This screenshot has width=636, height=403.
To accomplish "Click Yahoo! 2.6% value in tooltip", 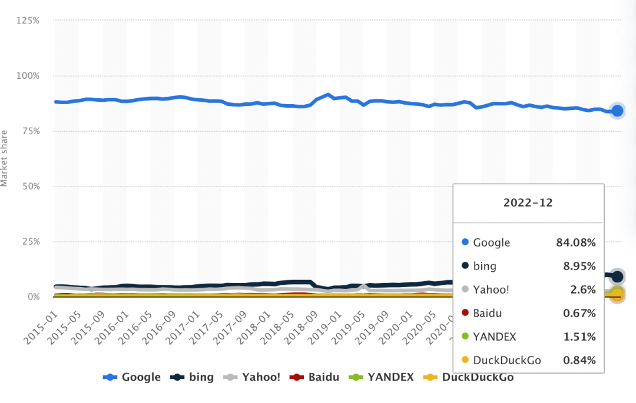I will [x=582, y=289].
